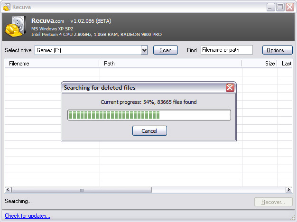Click the Last column header
297x222 pixels.
pyautogui.click(x=285, y=64)
